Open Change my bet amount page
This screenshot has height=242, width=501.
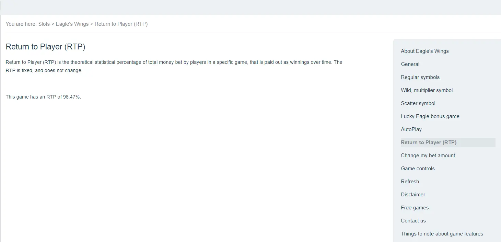pos(428,155)
